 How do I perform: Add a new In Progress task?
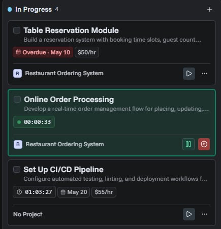(x=209, y=10)
